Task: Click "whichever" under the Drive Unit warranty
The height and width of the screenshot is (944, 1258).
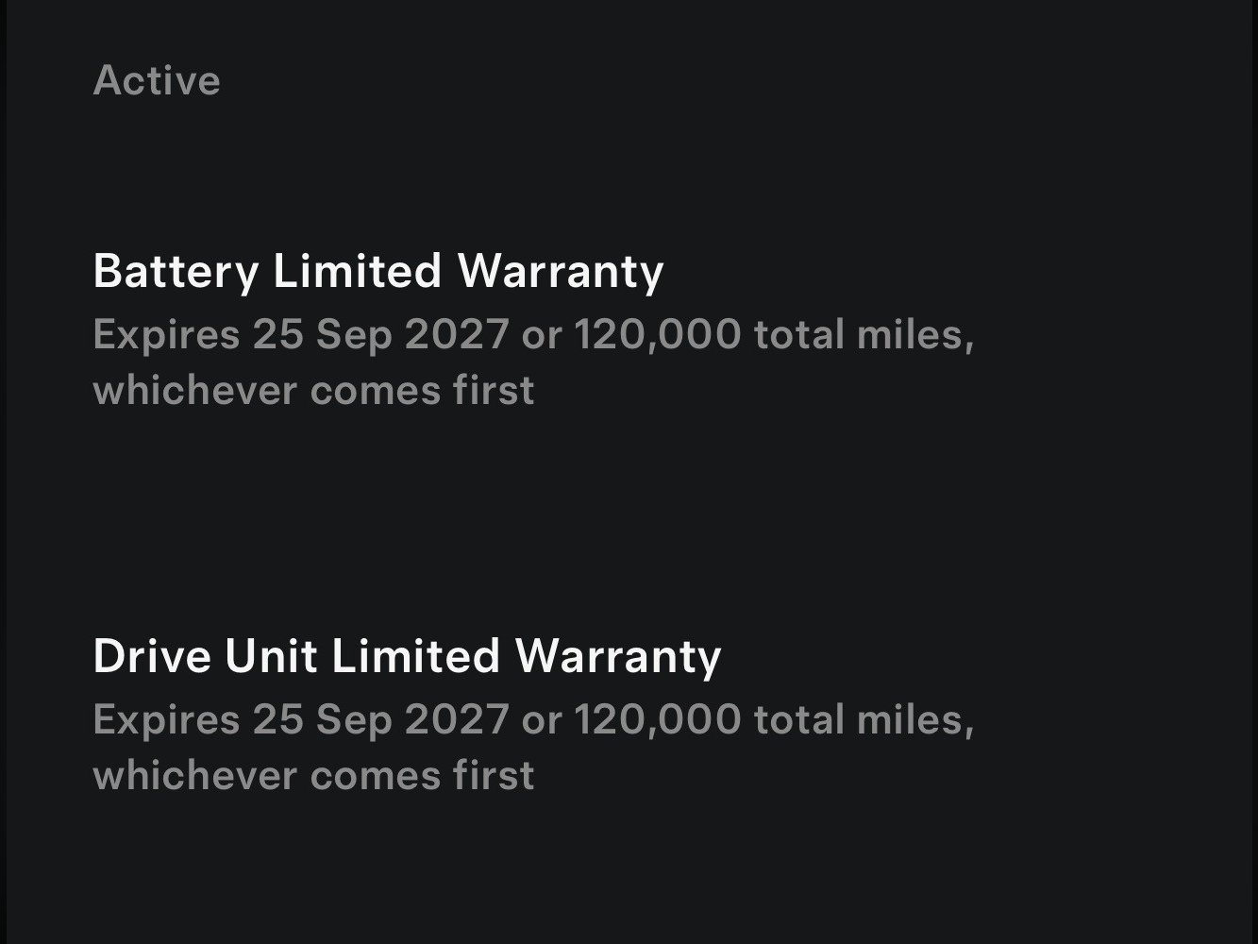Action: coord(194,776)
